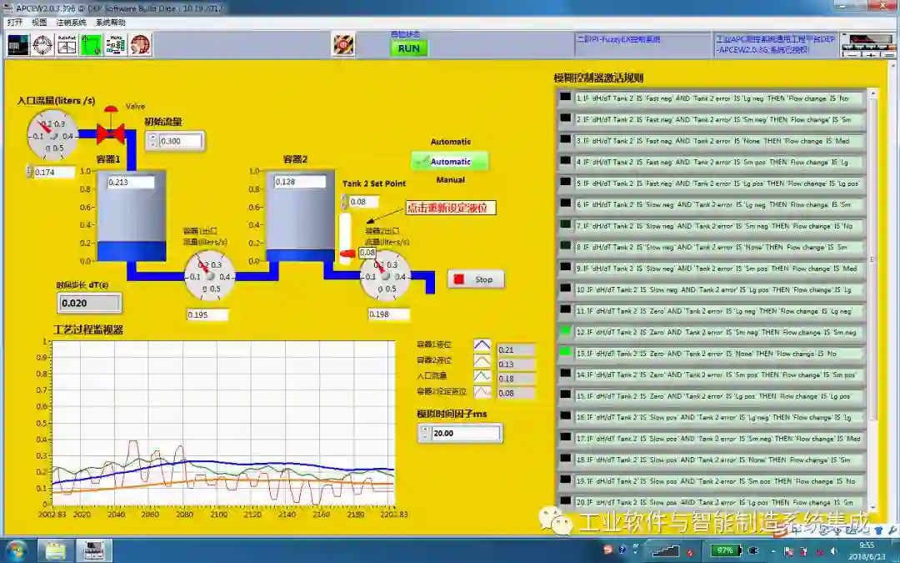Click the first toolbar icon with dark panel
Screen dimensions: 900x563
(x=18, y=44)
